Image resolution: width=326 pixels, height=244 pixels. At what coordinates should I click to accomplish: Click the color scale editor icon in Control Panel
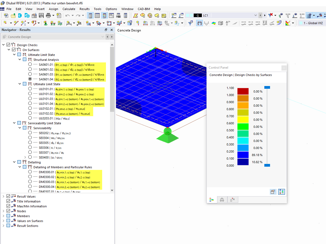(x=281, y=192)
